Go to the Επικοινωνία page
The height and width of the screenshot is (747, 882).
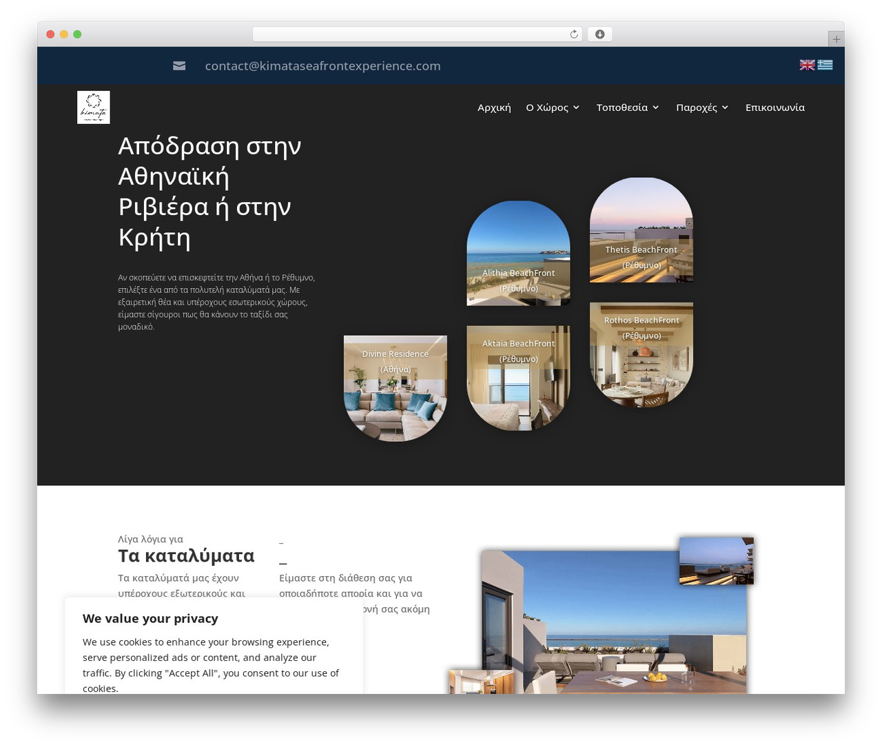pyautogui.click(x=775, y=108)
